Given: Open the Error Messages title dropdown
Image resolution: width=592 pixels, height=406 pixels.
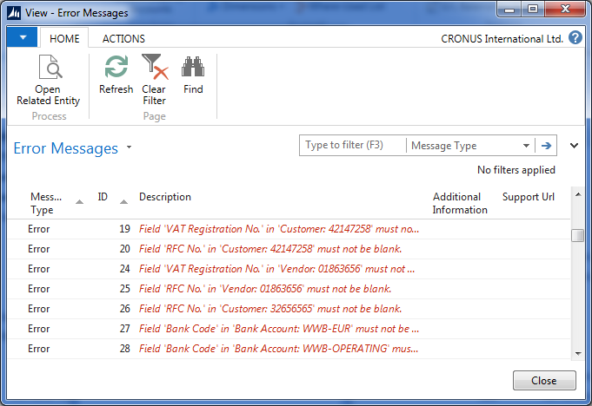Looking at the screenshot, I should tap(130, 147).
